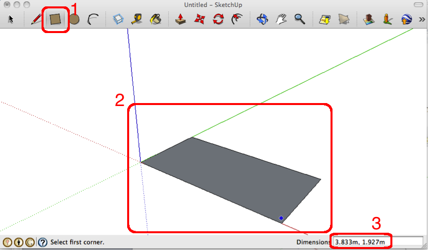Select the Rotate tool
Screen dimensions: 428x250
coord(218,19)
